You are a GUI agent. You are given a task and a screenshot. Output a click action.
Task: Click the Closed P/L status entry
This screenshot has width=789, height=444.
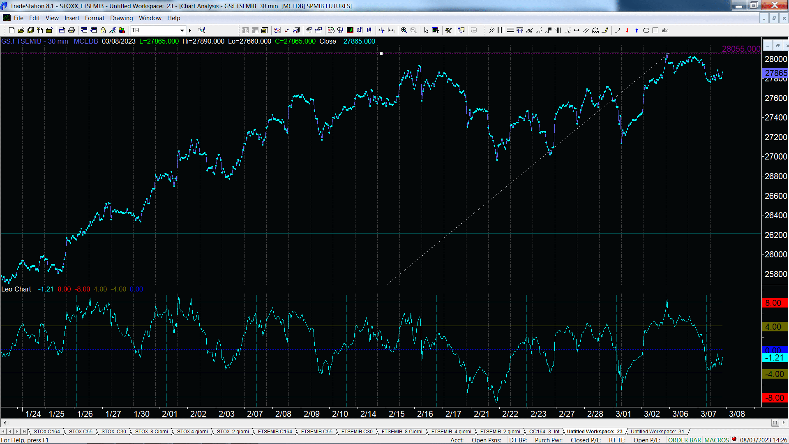[x=586, y=440]
